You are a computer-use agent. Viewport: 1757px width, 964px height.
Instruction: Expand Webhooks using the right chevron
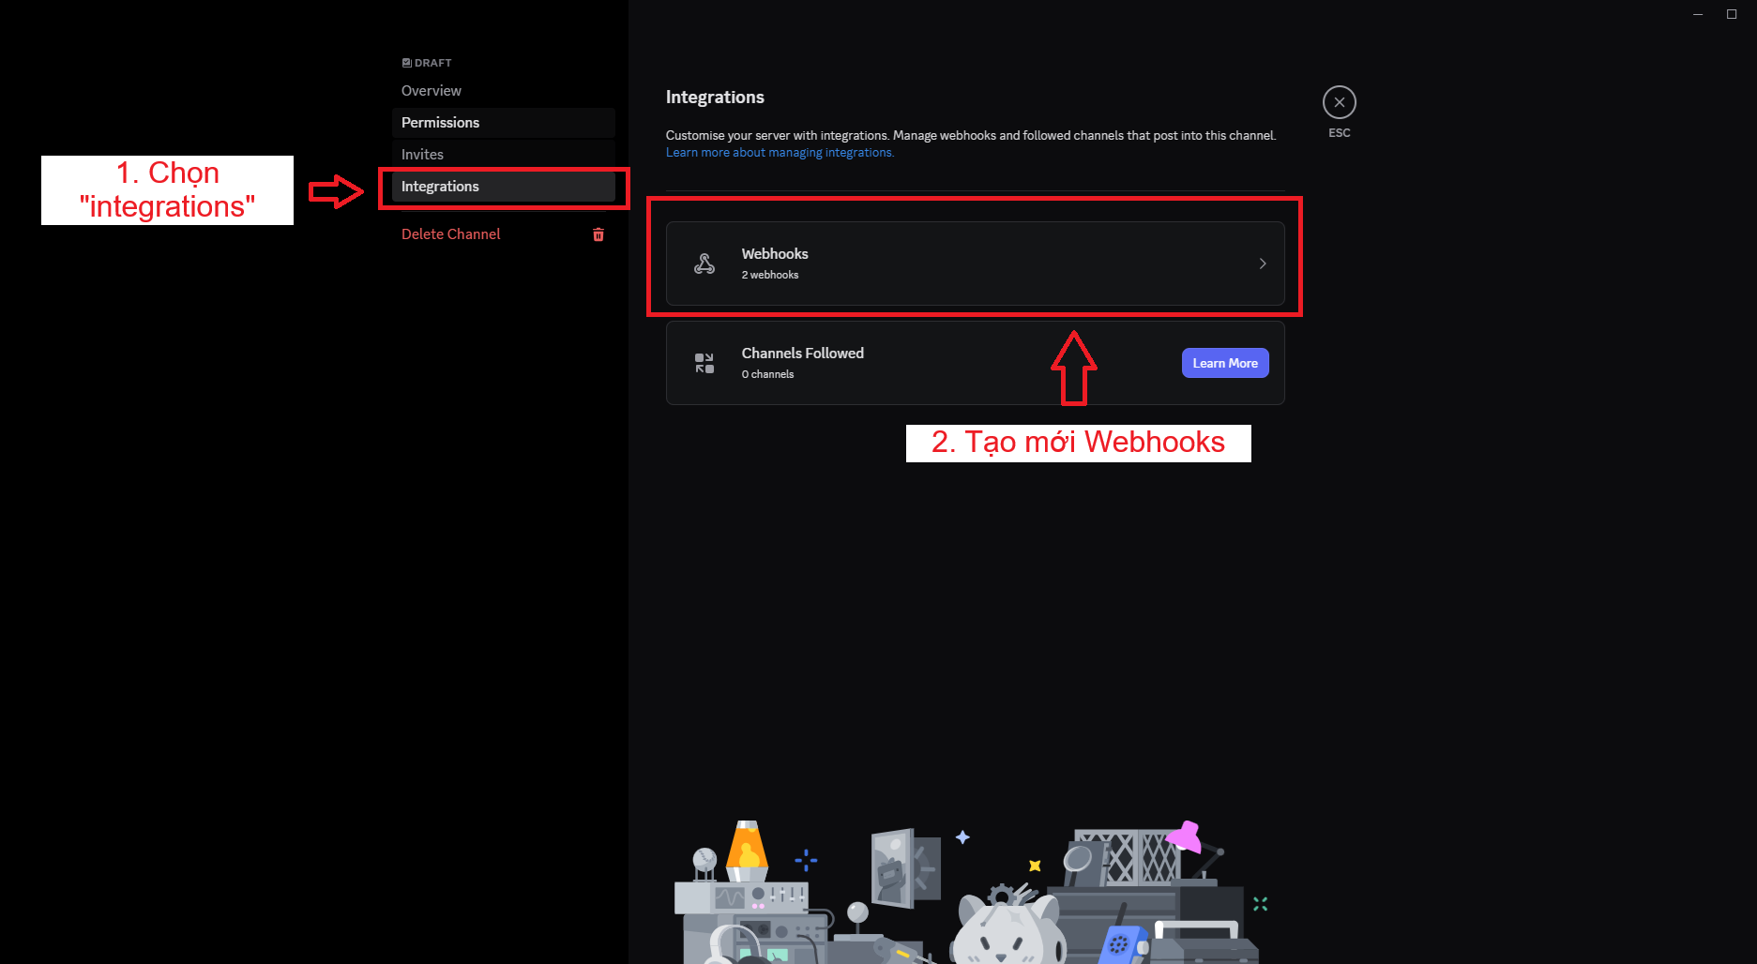[1263, 264]
